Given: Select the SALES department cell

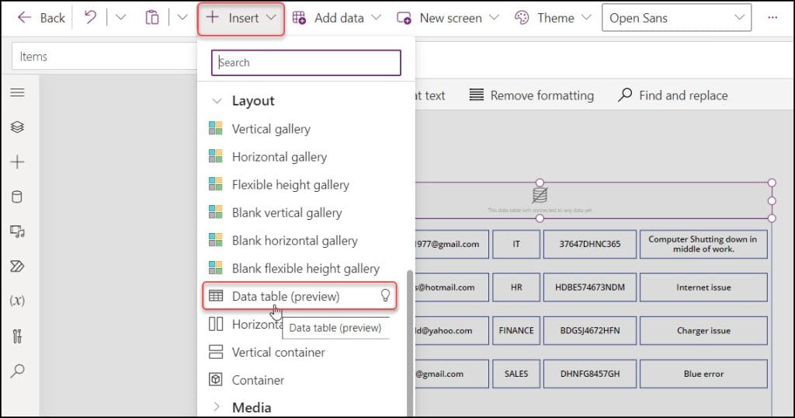Looking at the screenshot, I should tap(516, 374).
